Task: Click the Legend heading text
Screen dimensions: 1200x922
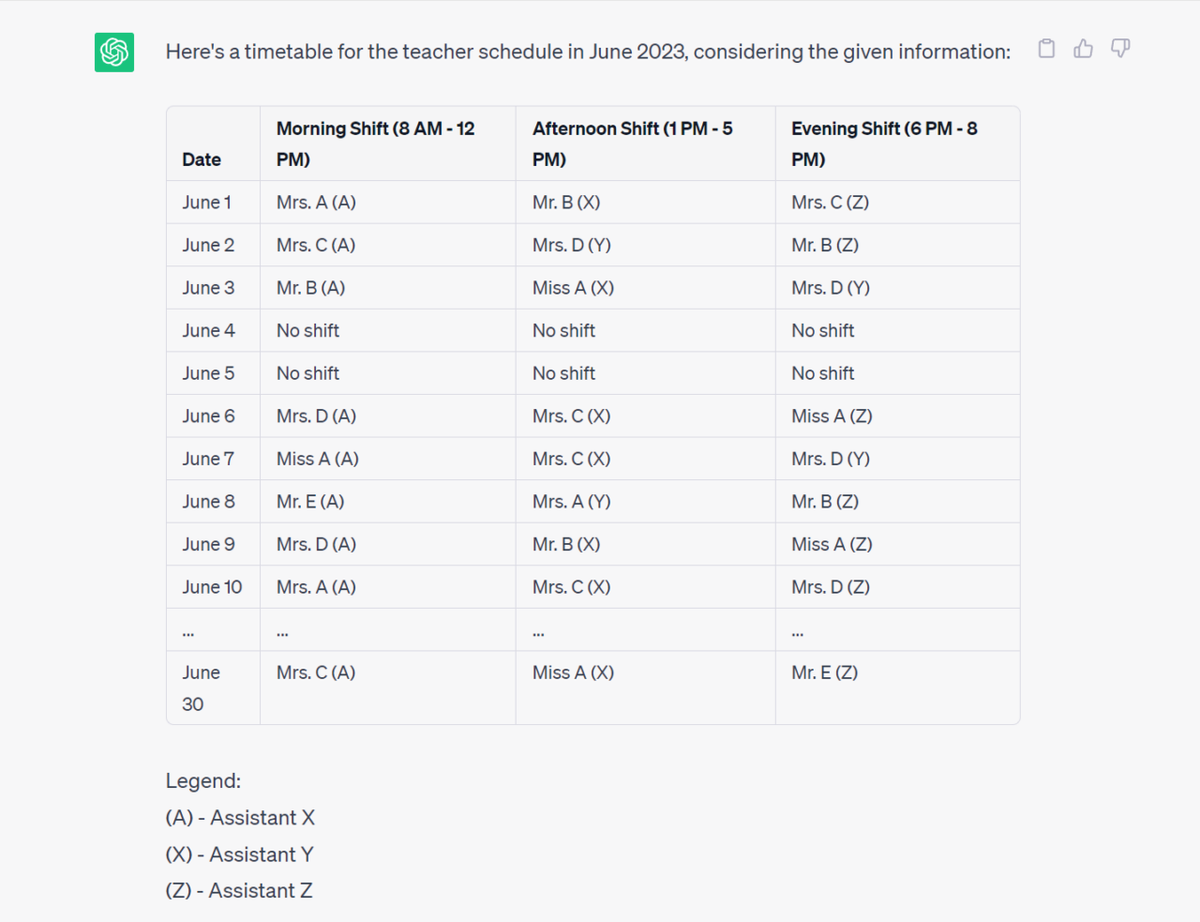Action: pyautogui.click(x=203, y=781)
